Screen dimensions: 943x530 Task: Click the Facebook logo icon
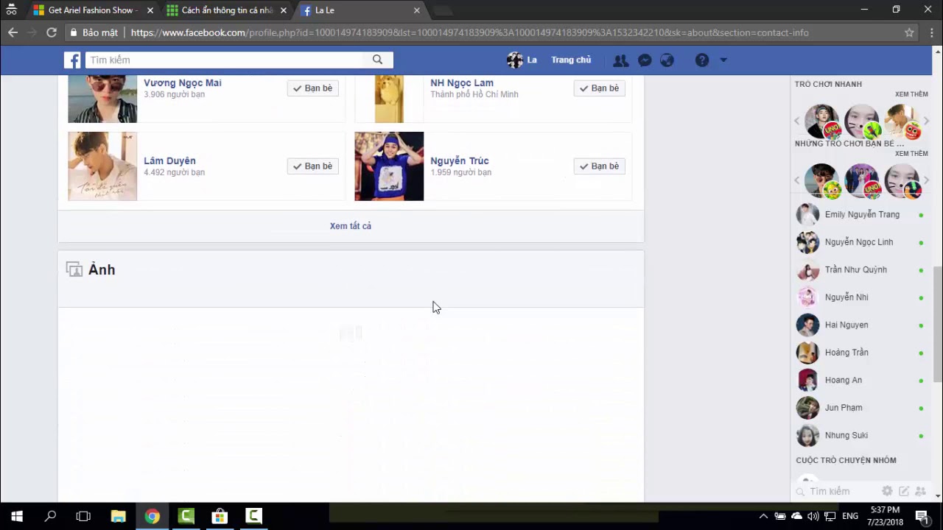72,60
